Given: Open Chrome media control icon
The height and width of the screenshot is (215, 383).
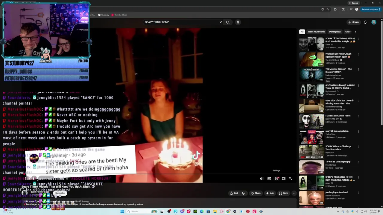Looking at the screenshot, I should [x=351, y=9].
